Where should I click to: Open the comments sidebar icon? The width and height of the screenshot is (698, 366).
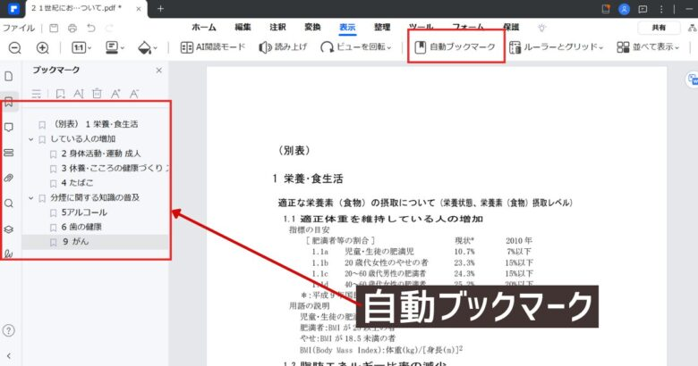(x=8, y=128)
